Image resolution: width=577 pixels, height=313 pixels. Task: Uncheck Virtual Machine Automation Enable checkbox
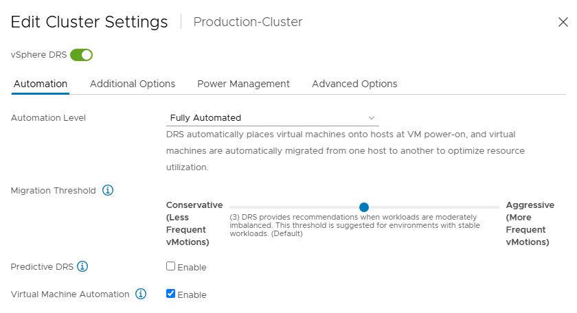click(170, 294)
